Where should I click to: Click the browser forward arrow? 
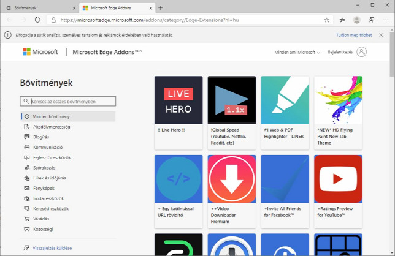[23, 20]
